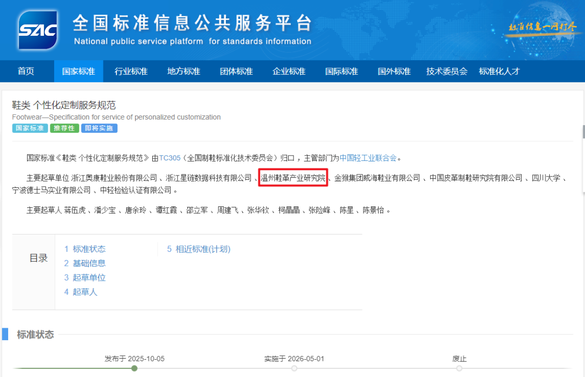Open 企业标准 from the navigation bar
585x377 pixels.
pos(289,71)
